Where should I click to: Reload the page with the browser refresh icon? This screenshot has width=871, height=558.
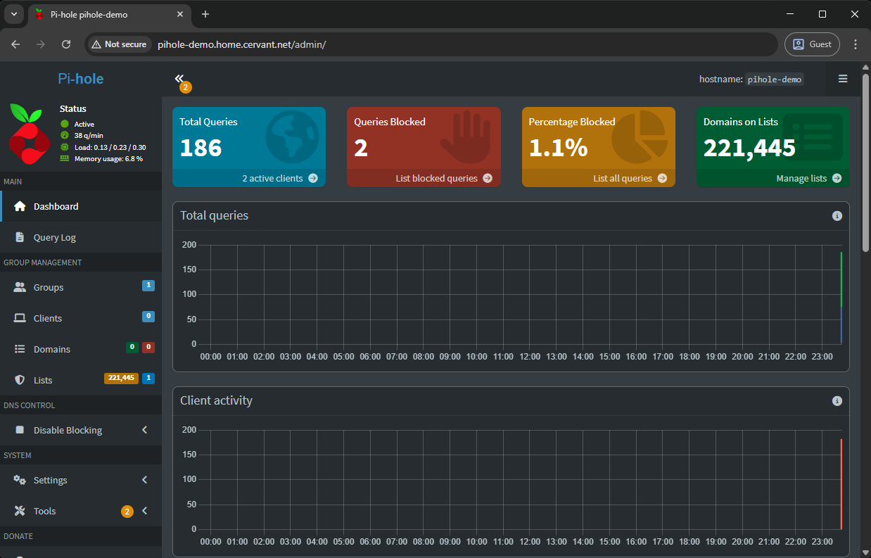pyautogui.click(x=66, y=44)
